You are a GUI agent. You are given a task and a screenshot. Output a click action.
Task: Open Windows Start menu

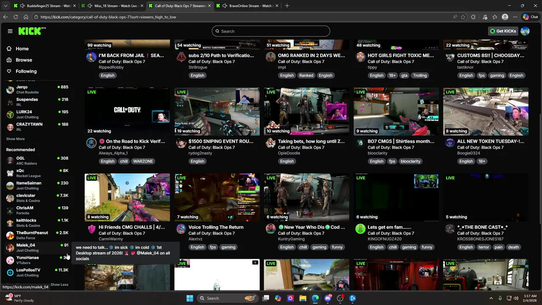[x=190, y=298]
